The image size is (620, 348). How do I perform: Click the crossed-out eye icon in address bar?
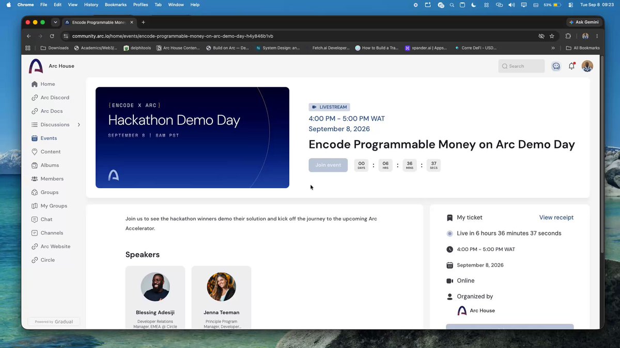click(541, 36)
